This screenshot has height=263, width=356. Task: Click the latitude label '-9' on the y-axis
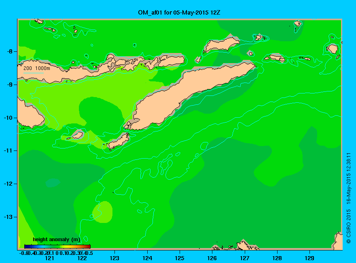coord(10,85)
